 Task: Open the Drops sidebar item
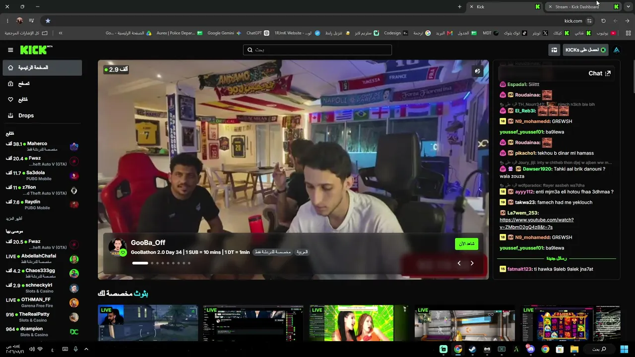pyautogui.click(x=42, y=116)
